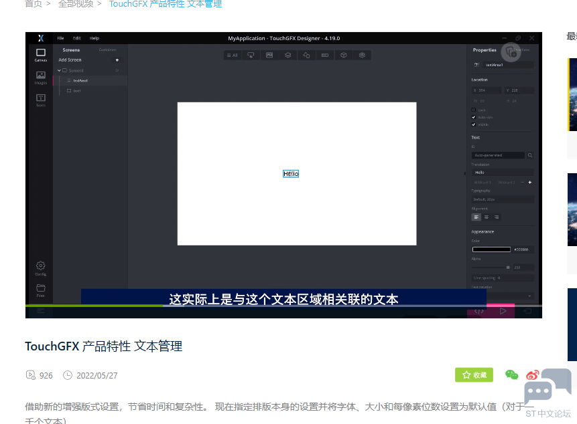Switch to the Properties tab
Screen dimensions: 577x424
point(485,50)
